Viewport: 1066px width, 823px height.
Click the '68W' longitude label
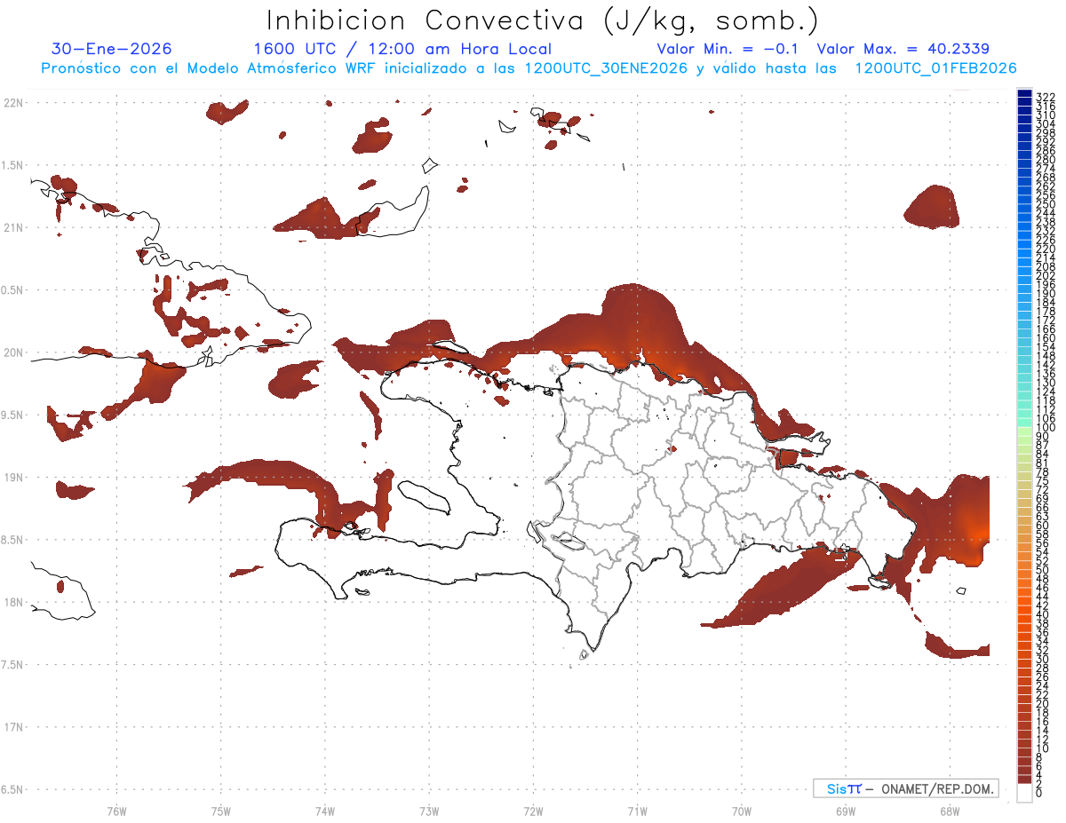tap(949, 811)
